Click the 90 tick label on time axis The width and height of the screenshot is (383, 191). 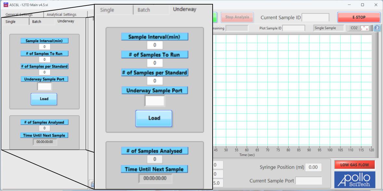click(309, 150)
